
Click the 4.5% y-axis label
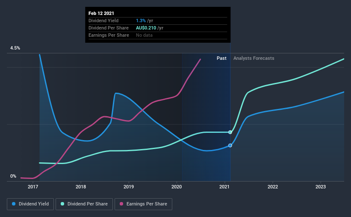tap(15, 48)
